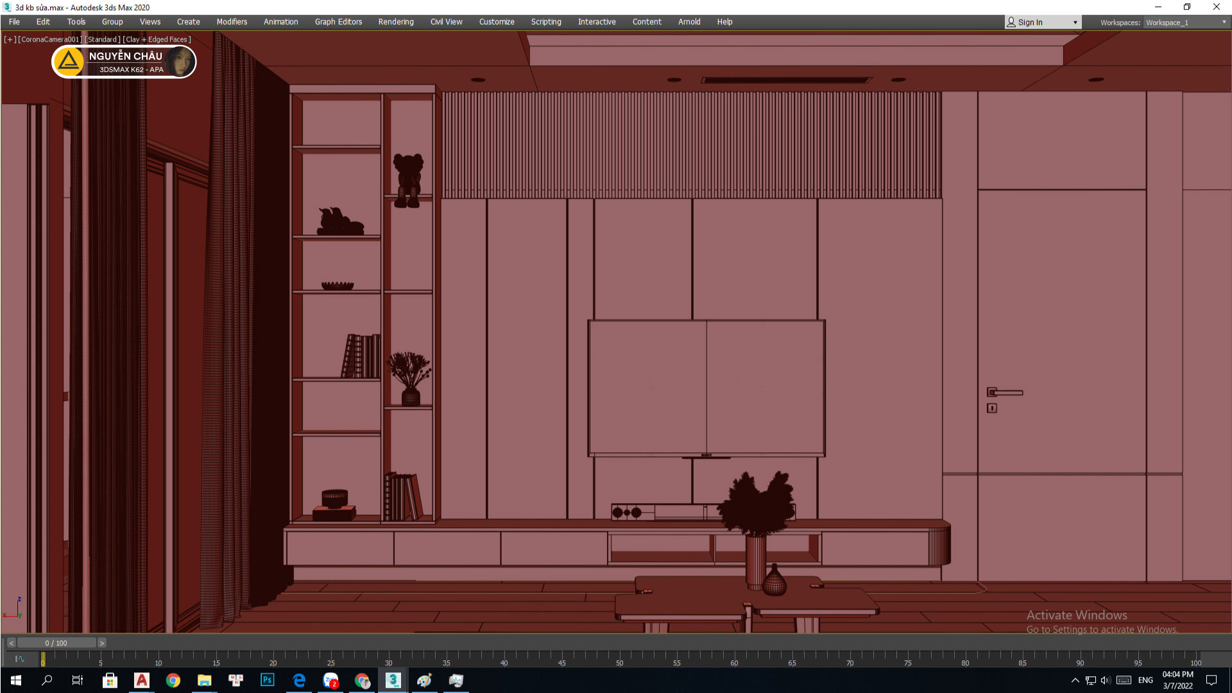
Task: Click the CoronaCamera001 viewport label
Action: coord(50,39)
